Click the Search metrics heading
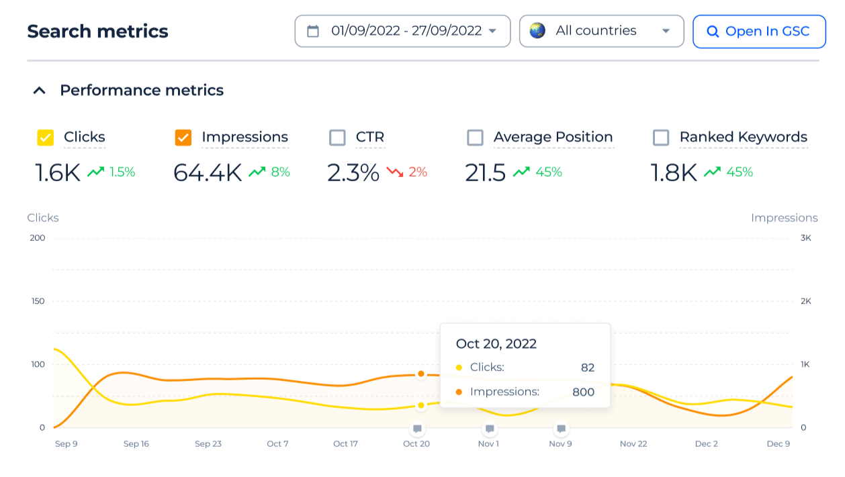845x477 pixels. [97, 31]
